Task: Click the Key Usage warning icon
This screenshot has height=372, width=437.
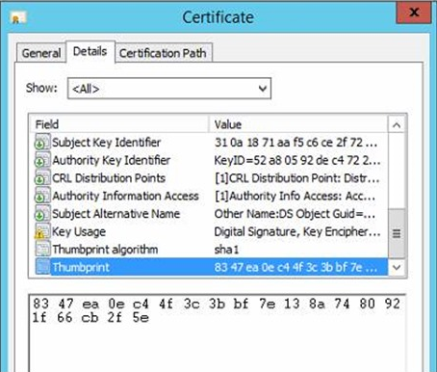Action: point(42,231)
